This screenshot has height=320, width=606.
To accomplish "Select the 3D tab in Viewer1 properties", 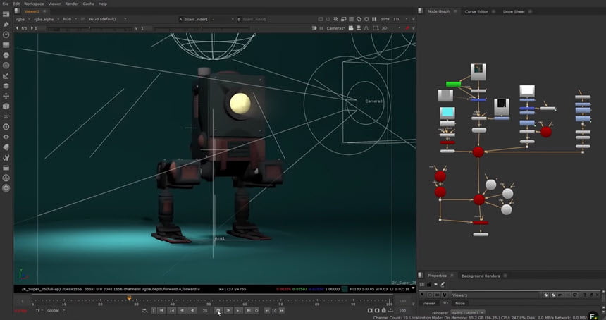I will click(445, 303).
